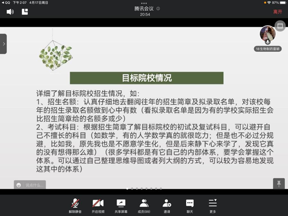The height and width of the screenshot is (216, 288).
Task: Invite participants with 邀请
Action: 167,205
